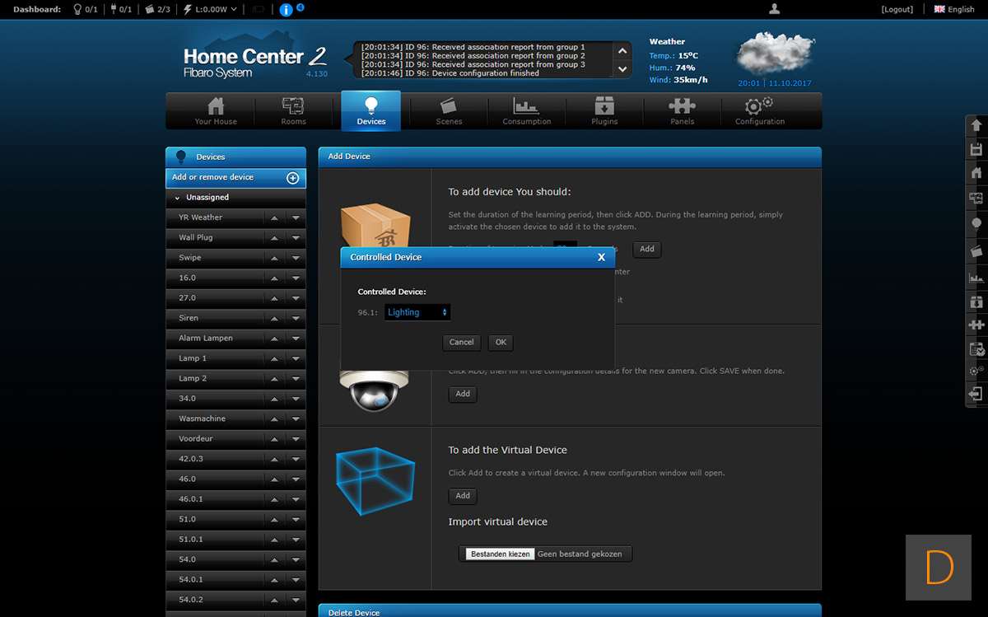
Task: Click Bestanden kiezen file chooser button
Action: tap(501, 554)
